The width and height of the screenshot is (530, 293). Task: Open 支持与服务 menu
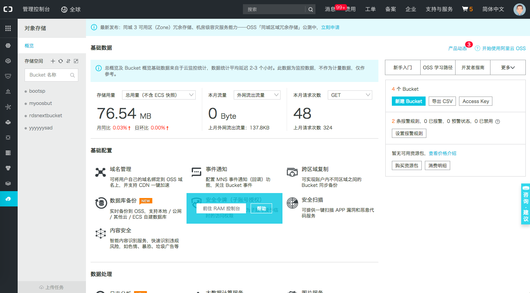point(439,9)
